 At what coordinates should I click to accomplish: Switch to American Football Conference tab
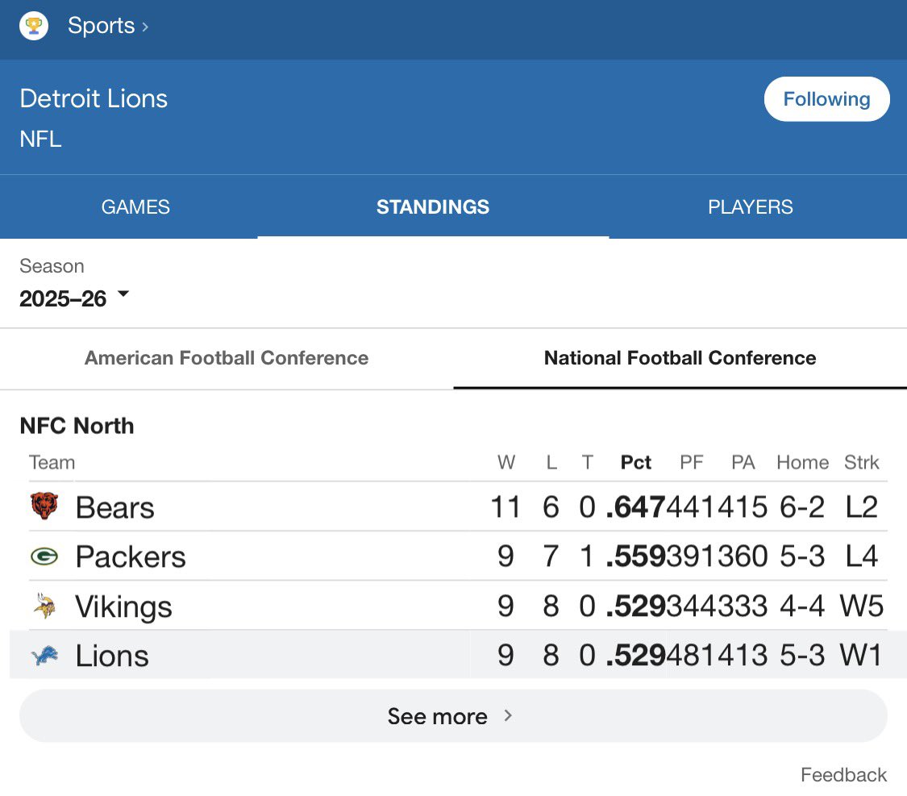(227, 357)
